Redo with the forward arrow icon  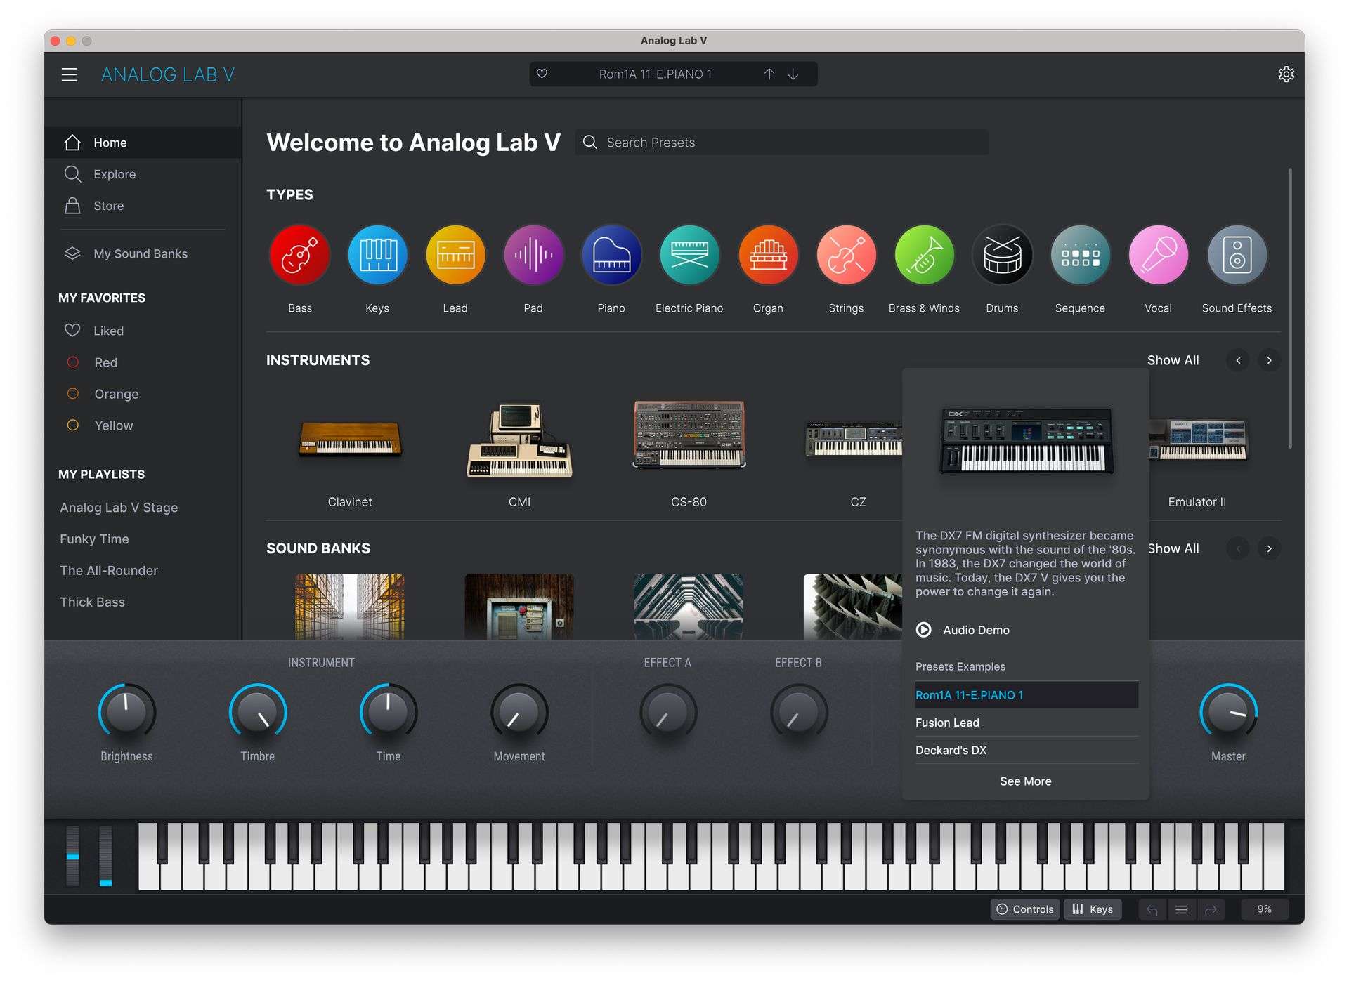[x=1211, y=910]
